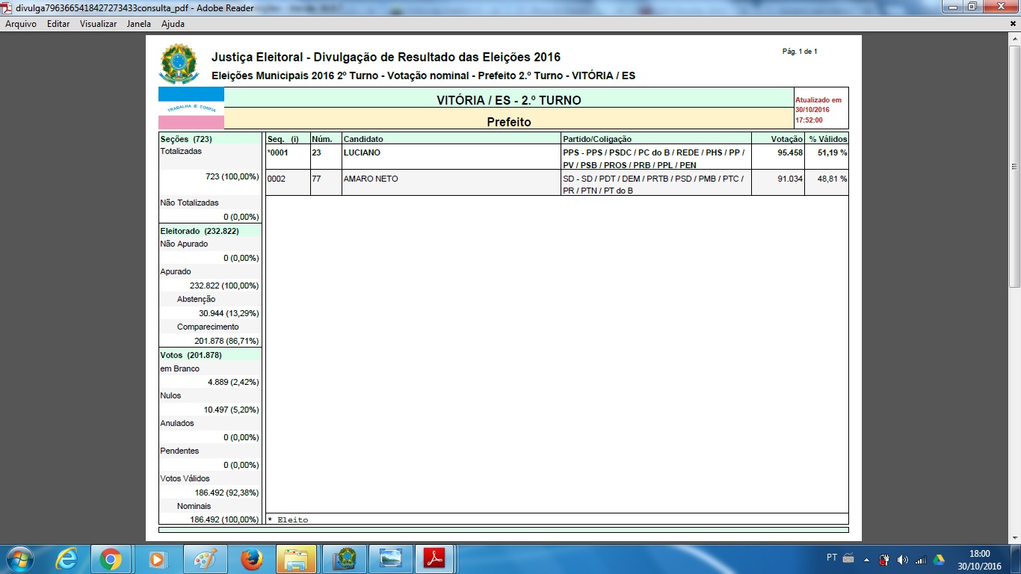Open the Ajuda menu
The image size is (1021, 574).
coord(173,24)
